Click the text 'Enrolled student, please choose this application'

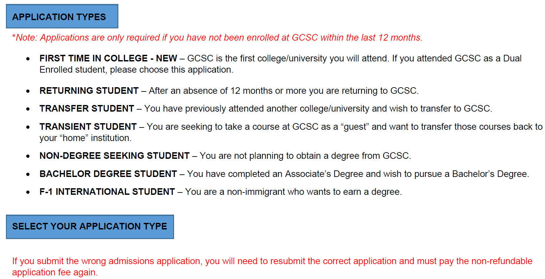coord(136,70)
